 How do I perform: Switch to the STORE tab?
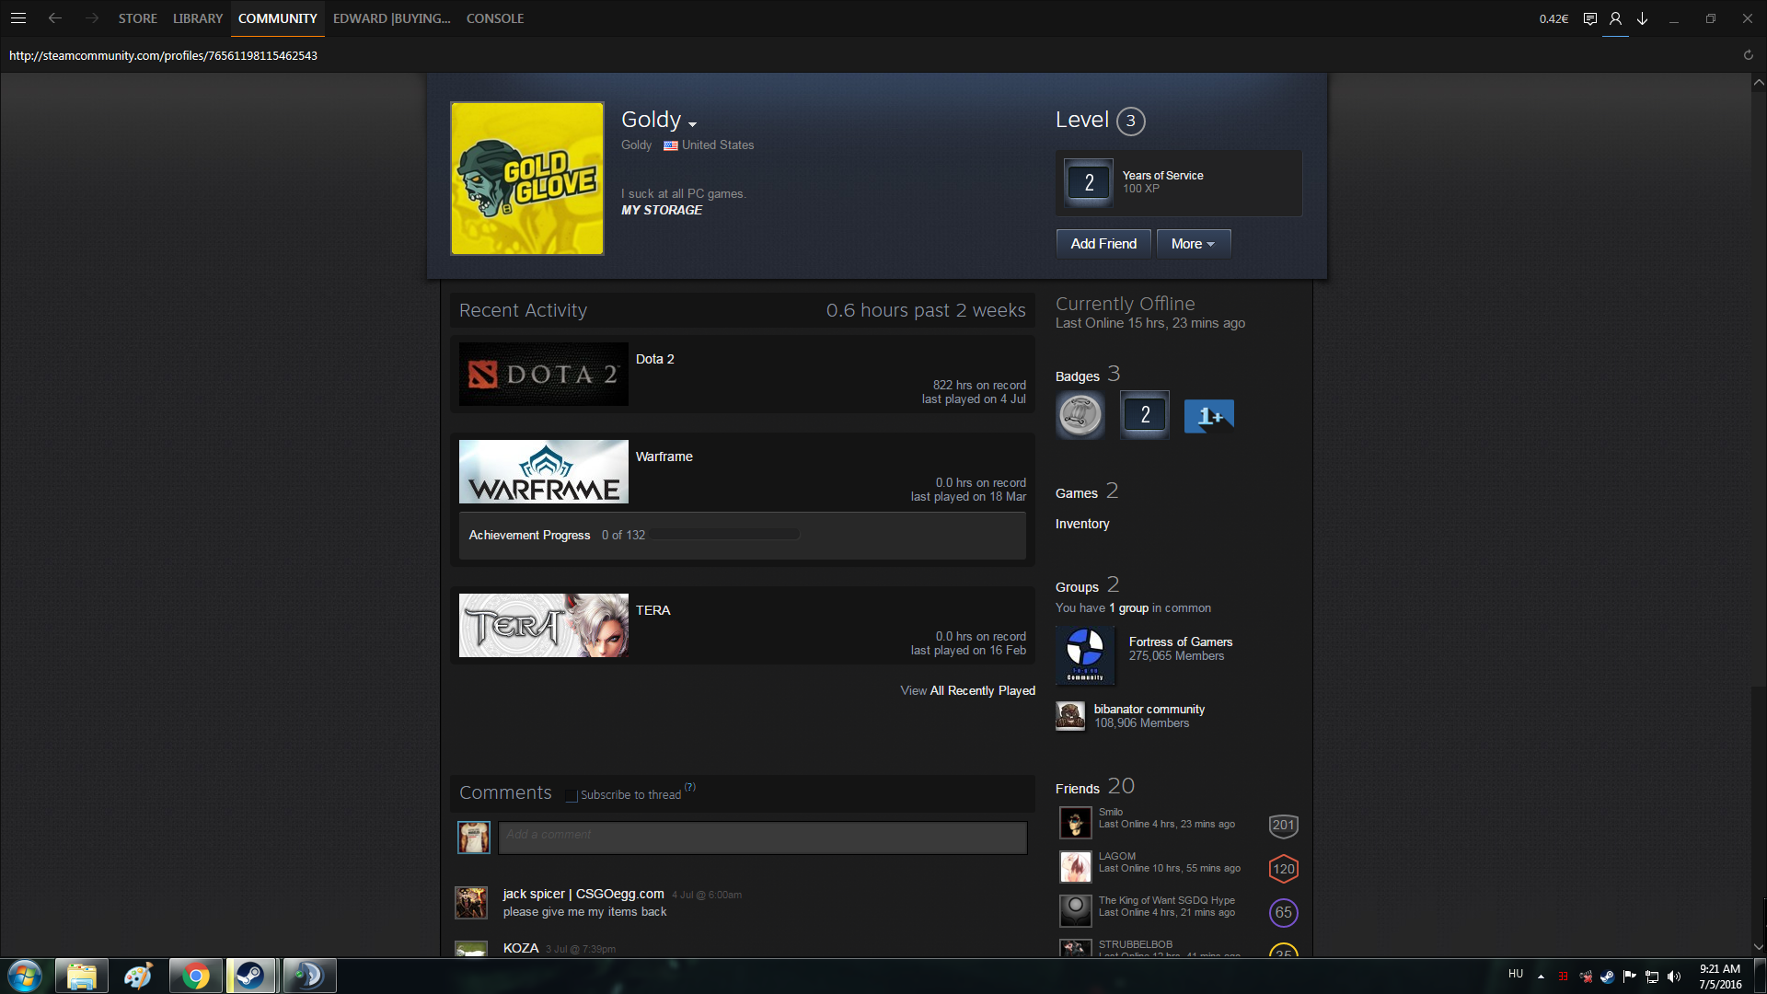coord(137,18)
